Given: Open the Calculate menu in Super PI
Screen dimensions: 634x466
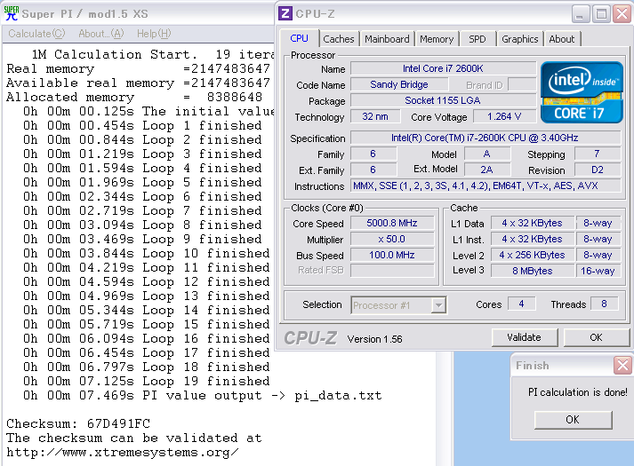Looking at the screenshot, I should pyautogui.click(x=36, y=34).
